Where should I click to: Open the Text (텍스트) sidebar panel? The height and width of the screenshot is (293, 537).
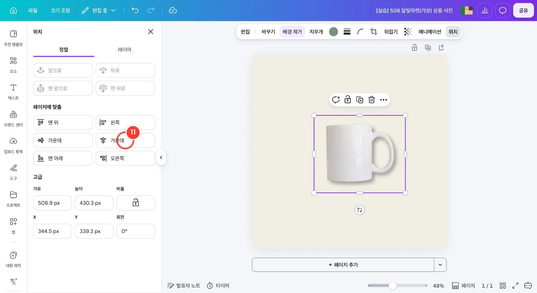coord(13,92)
